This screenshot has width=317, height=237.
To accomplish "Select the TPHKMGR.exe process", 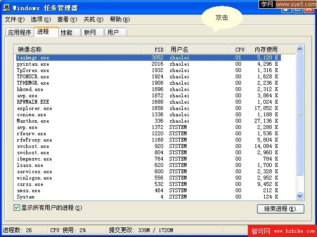I will click(x=149, y=83).
